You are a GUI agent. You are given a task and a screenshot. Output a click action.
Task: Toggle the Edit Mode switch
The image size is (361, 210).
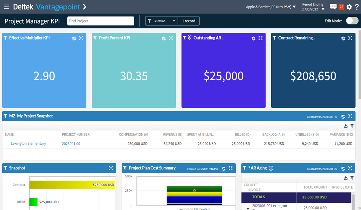click(352, 21)
